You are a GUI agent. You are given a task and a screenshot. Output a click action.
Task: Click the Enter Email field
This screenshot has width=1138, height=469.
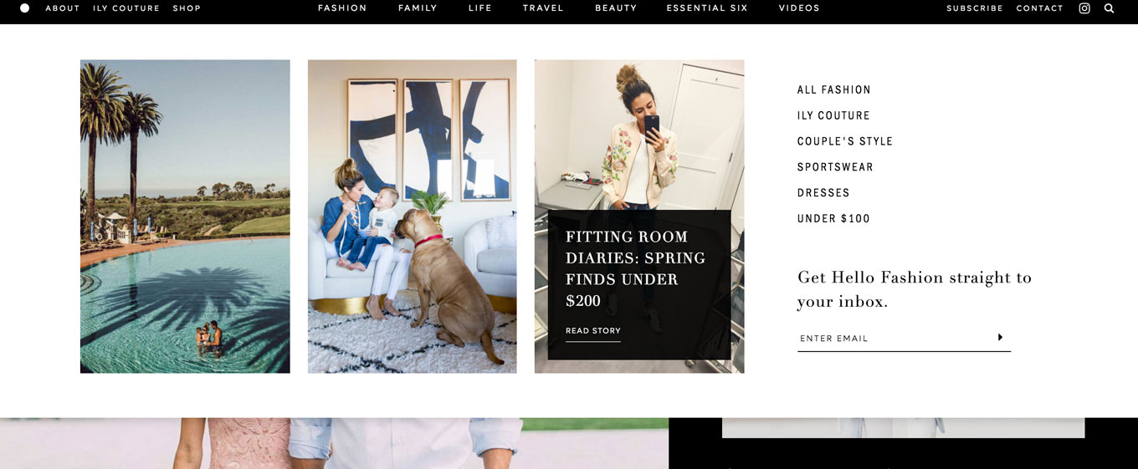tap(894, 339)
